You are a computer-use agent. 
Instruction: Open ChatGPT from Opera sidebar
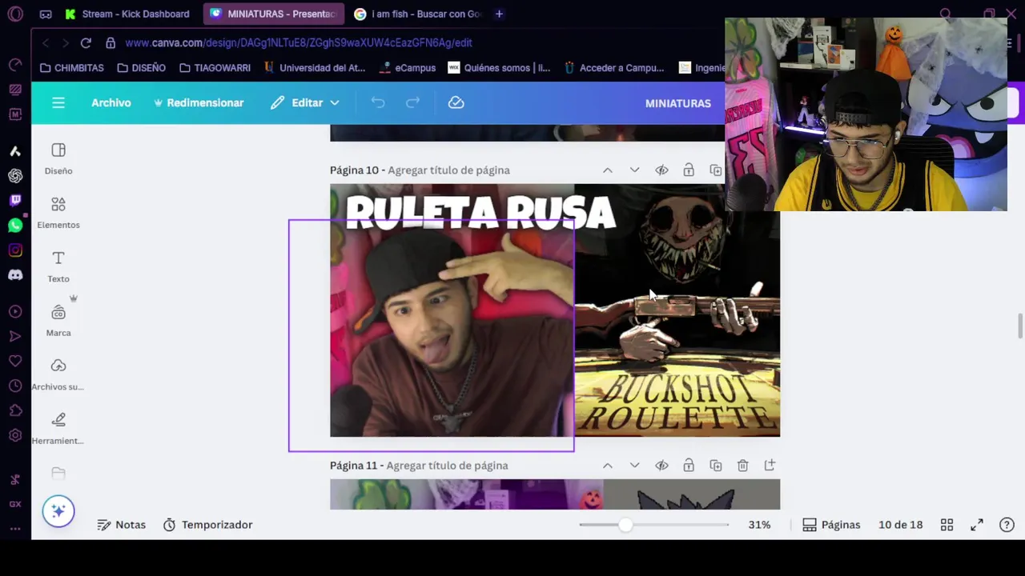click(15, 175)
